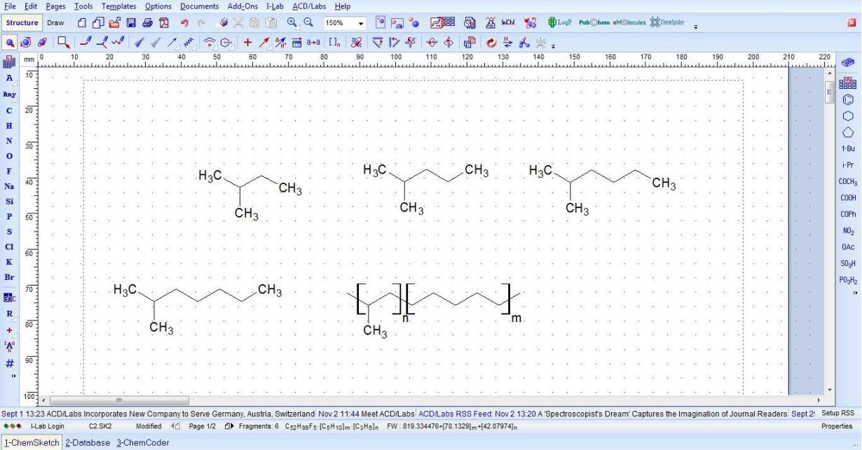The width and height of the screenshot is (862, 450).
Task: Click the vertical scrollbar thumb
Action: (830, 91)
